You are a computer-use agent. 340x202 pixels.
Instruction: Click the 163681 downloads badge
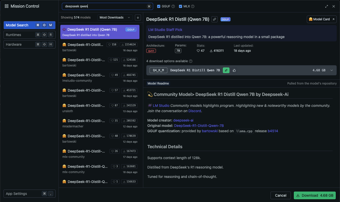tap(129, 166)
